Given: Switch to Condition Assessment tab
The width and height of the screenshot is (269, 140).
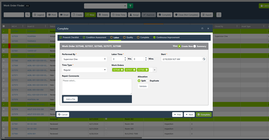Looking at the screenshot, I should [x=95, y=37].
